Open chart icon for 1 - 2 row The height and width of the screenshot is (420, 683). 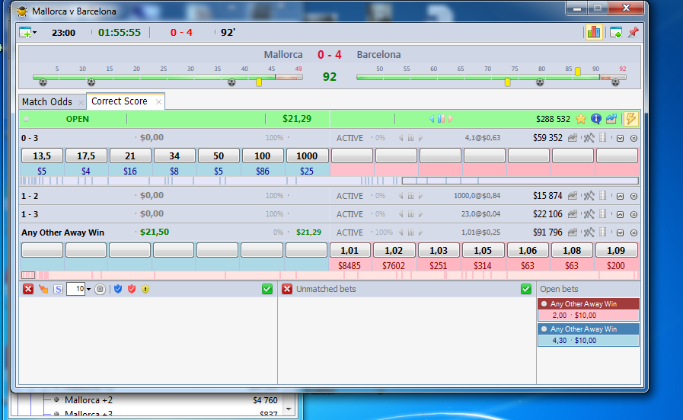click(573, 196)
